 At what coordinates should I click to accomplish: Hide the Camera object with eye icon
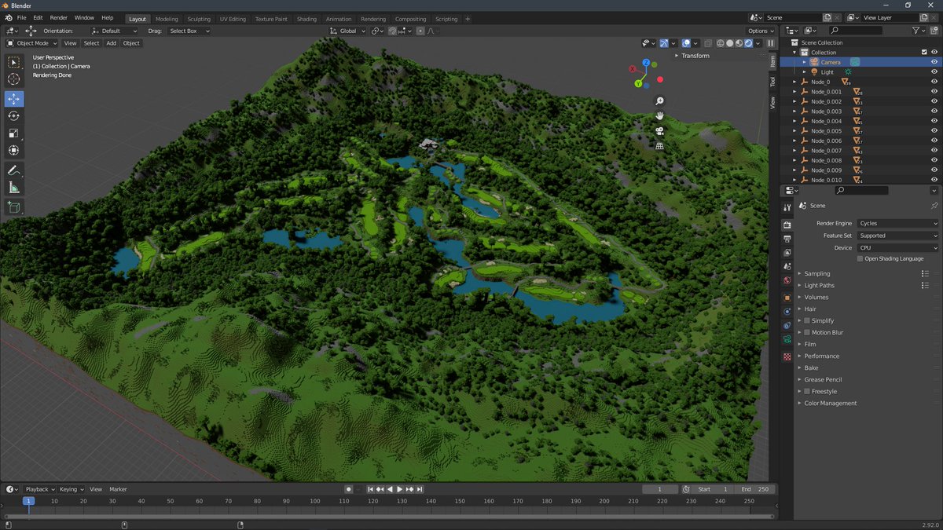tap(934, 62)
